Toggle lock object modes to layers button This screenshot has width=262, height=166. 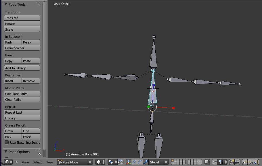coord(207,162)
